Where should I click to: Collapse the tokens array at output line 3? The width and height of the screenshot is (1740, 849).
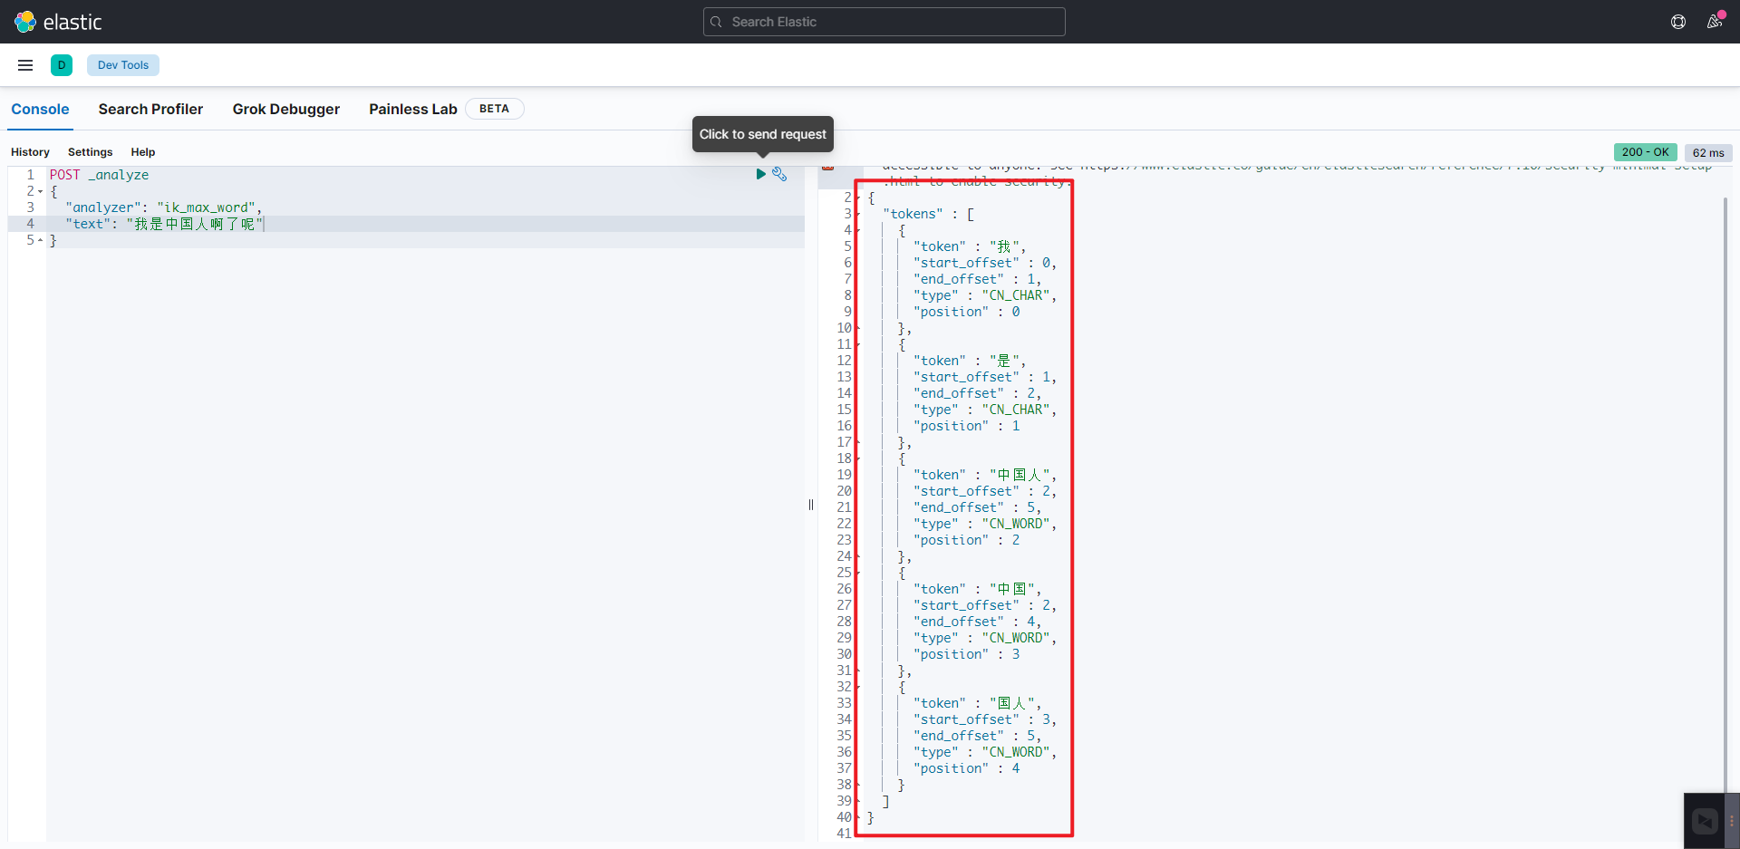coord(858,214)
